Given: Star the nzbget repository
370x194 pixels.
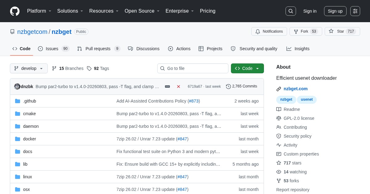Looking at the screenshot, I should tap(342, 31).
